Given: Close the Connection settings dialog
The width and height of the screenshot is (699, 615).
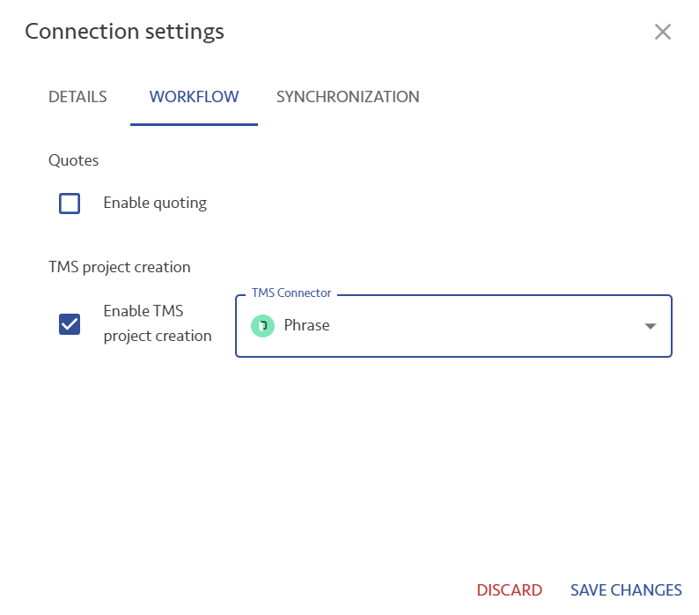Looking at the screenshot, I should pos(662,32).
